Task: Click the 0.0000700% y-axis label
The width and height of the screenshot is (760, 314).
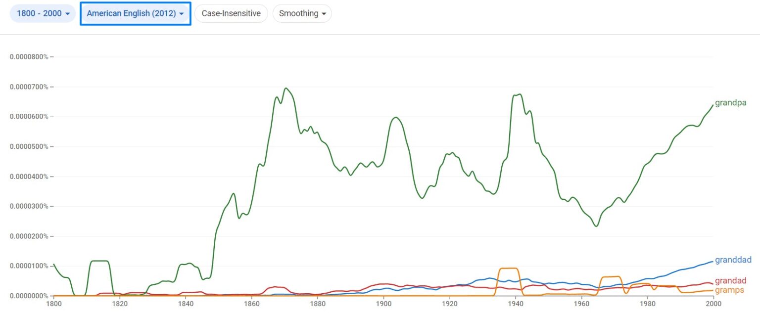Action: [29, 87]
